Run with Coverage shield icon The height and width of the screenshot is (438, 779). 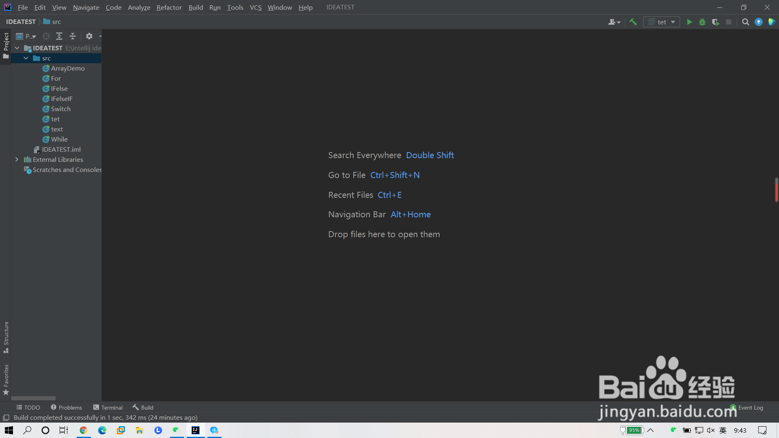point(715,22)
